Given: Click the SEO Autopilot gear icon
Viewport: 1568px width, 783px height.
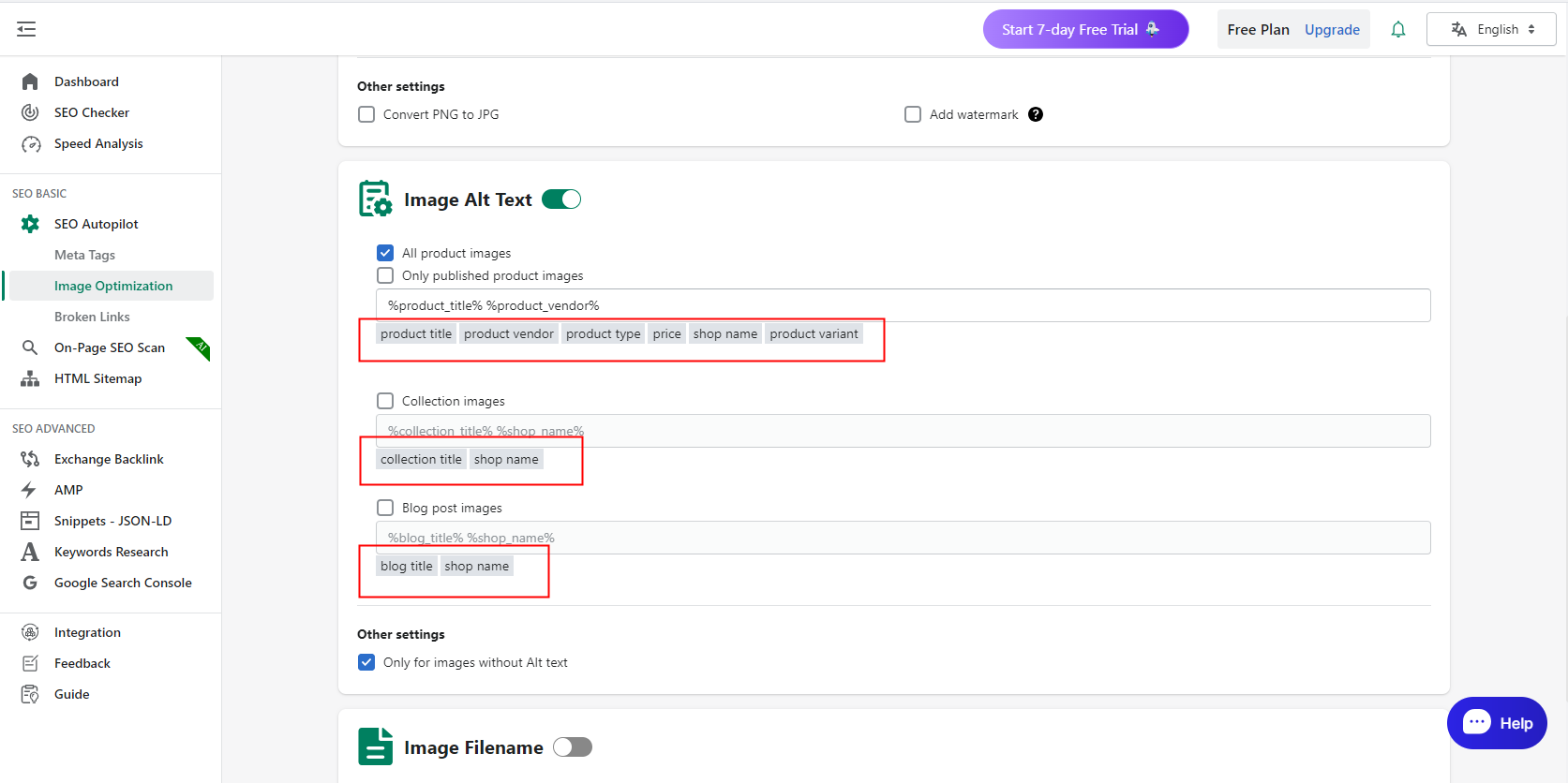Looking at the screenshot, I should point(30,224).
